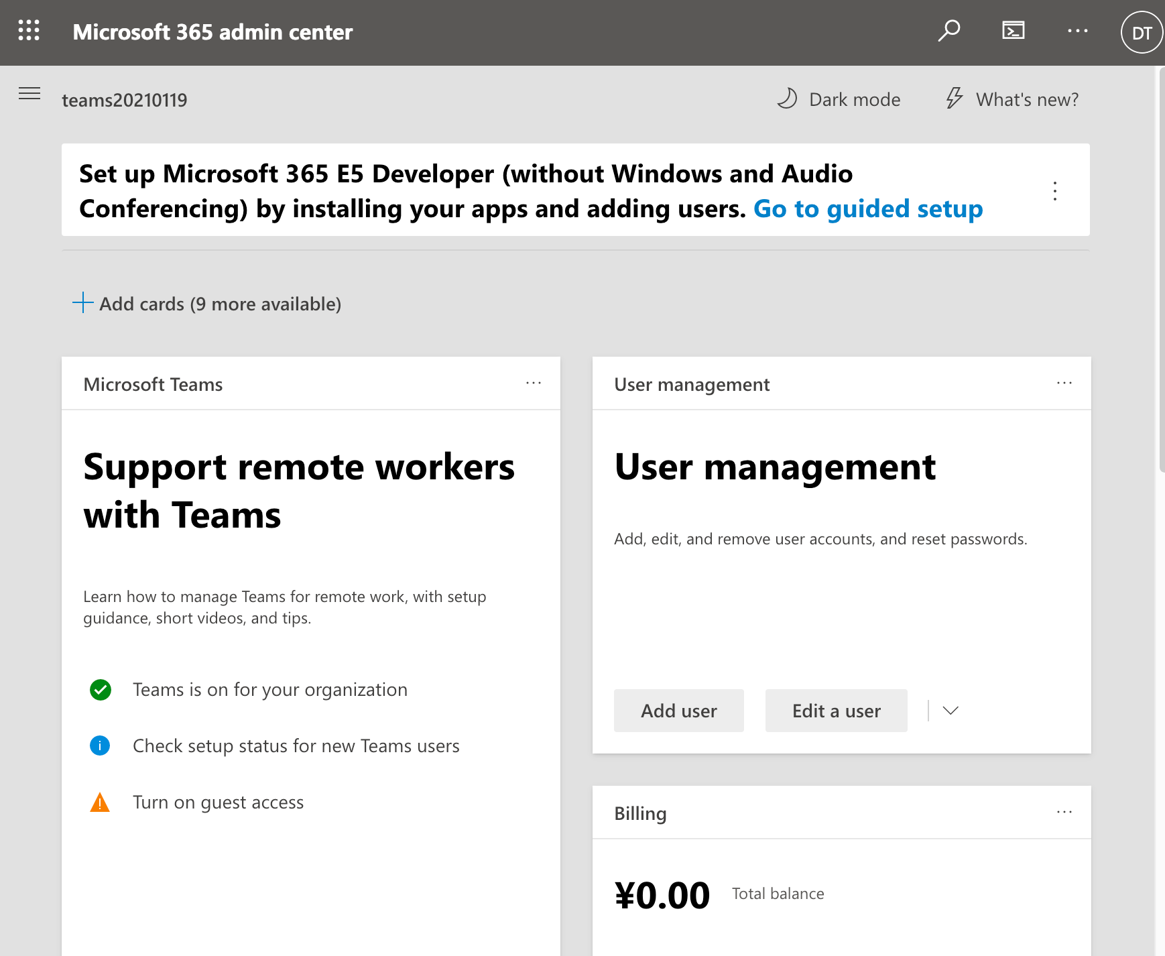The image size is (1165, 956).
Task: Open the Cloud Shell terminal icon
Action: [1013, 30]
